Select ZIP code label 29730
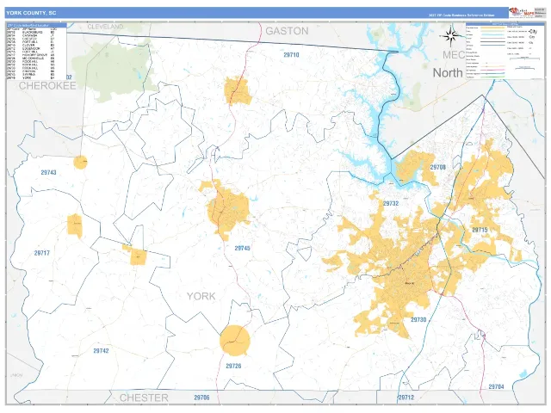551x413 pixels. click(x=418, y=319)
